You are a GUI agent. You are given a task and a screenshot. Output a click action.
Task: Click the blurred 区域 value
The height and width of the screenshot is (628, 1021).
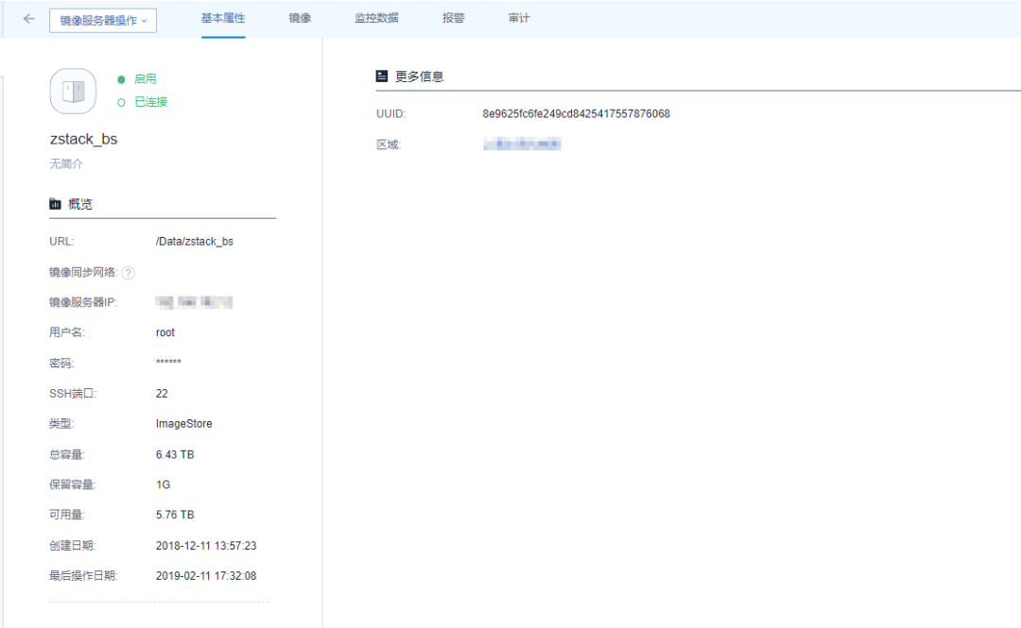tap(522, 144)
